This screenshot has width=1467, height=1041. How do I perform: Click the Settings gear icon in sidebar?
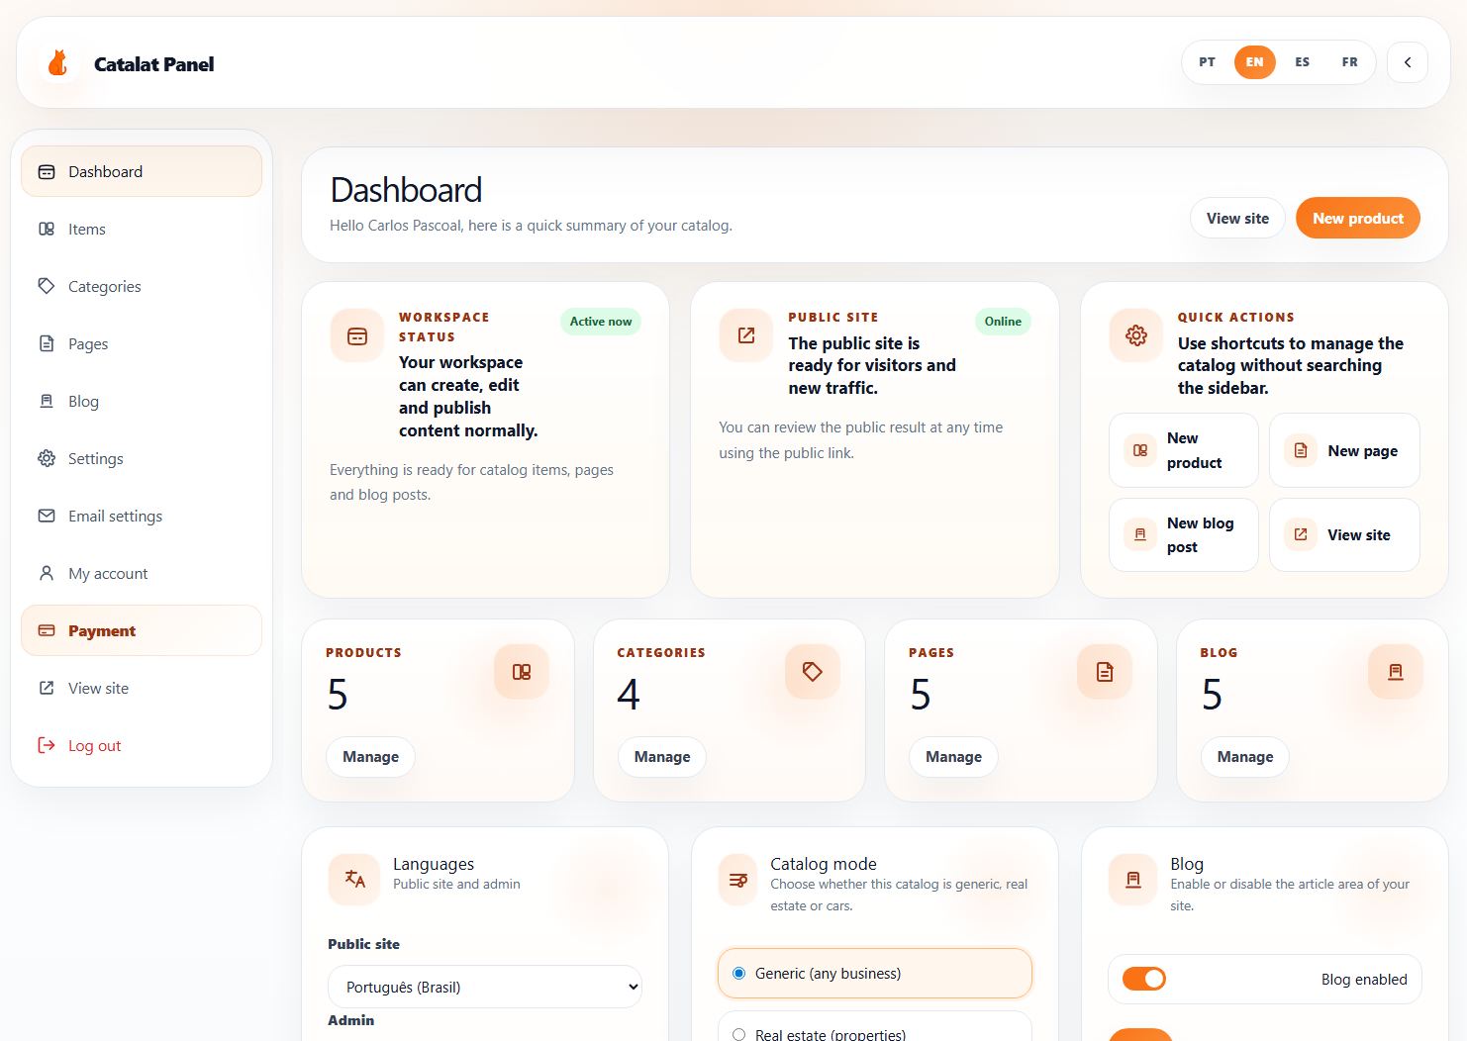coord(47,458)
